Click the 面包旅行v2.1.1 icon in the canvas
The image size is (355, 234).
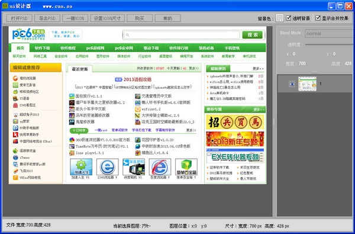click(72, 96)
